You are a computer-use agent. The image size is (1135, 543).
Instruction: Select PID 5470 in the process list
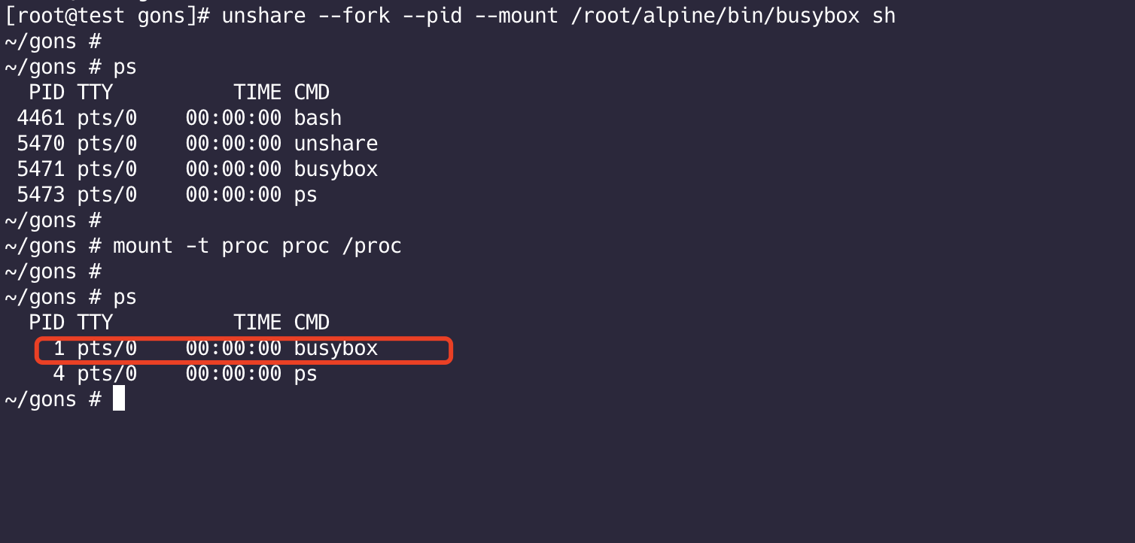coord(41,144)
